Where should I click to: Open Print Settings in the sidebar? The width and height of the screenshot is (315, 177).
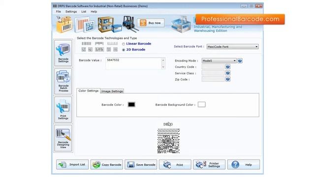tap(63, 110)
